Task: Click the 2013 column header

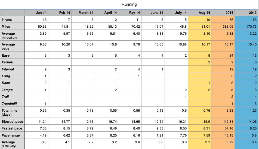Action: [x=246, y=13]
